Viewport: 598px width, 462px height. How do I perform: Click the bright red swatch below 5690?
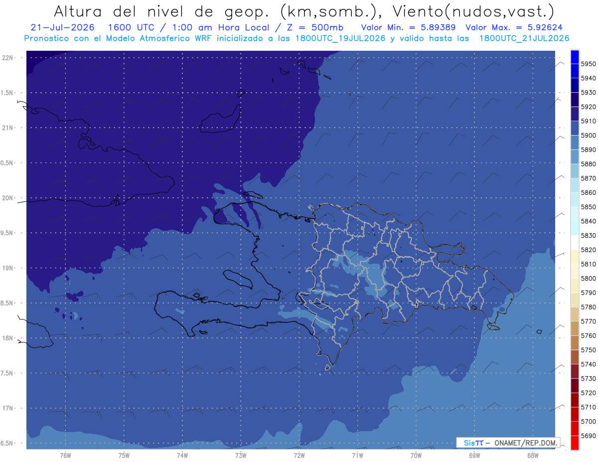575,443
